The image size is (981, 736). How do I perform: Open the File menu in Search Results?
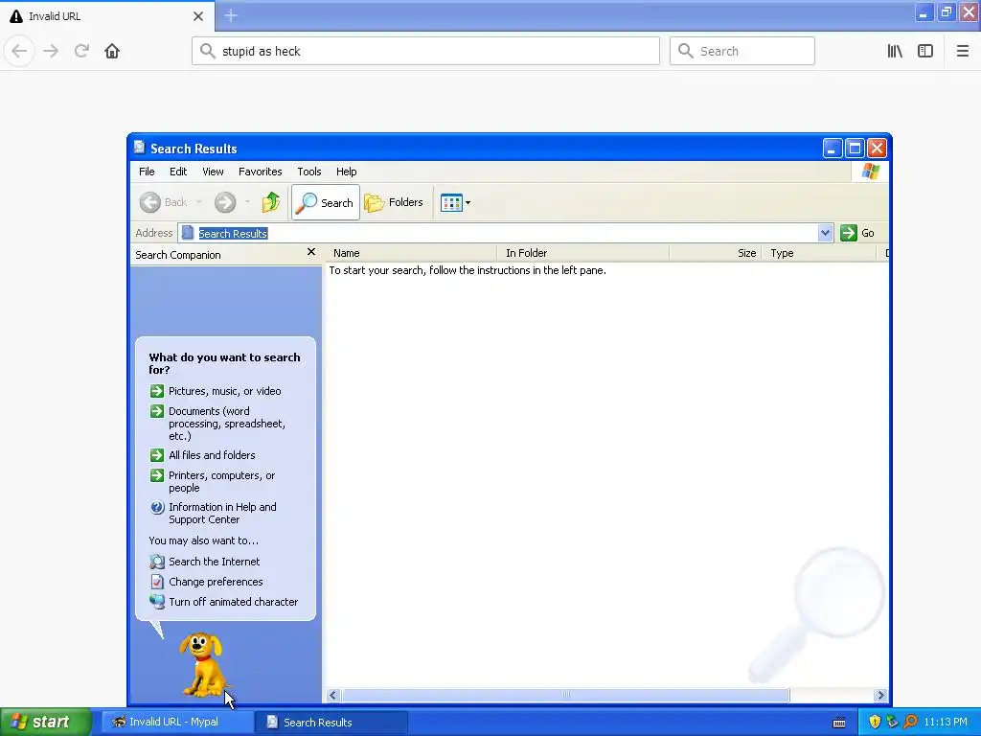147,172
